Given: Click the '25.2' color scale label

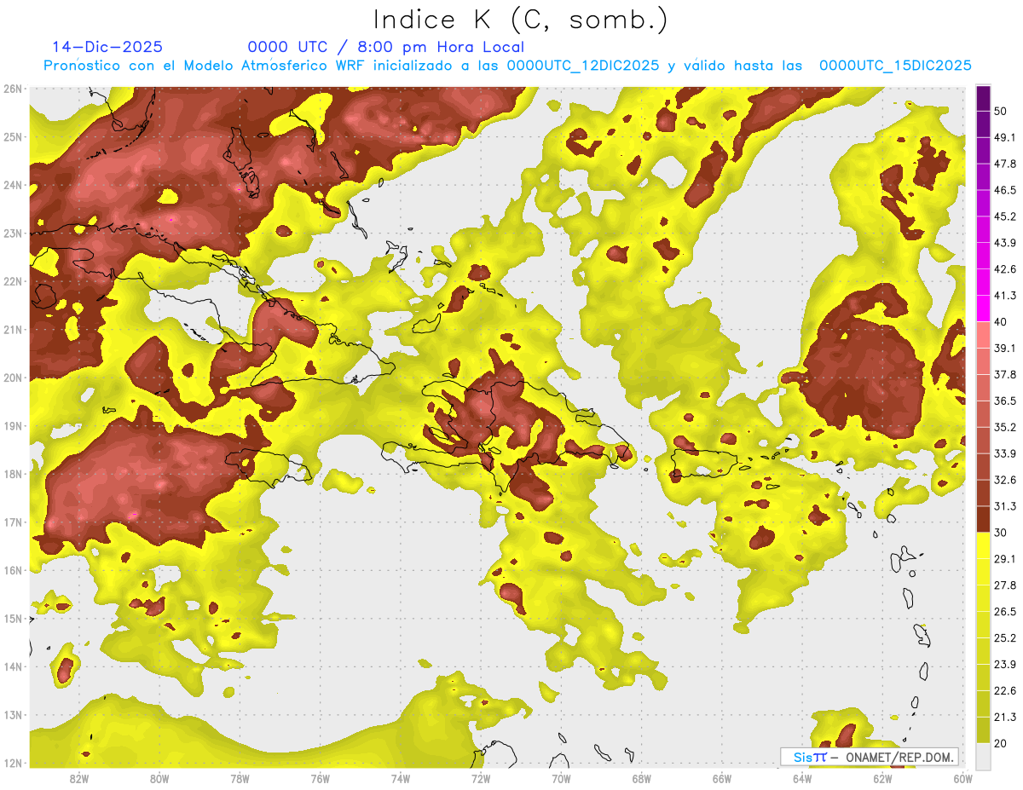Looking at the screenshot, I should pyautogui.click(x=1005, y=638).
